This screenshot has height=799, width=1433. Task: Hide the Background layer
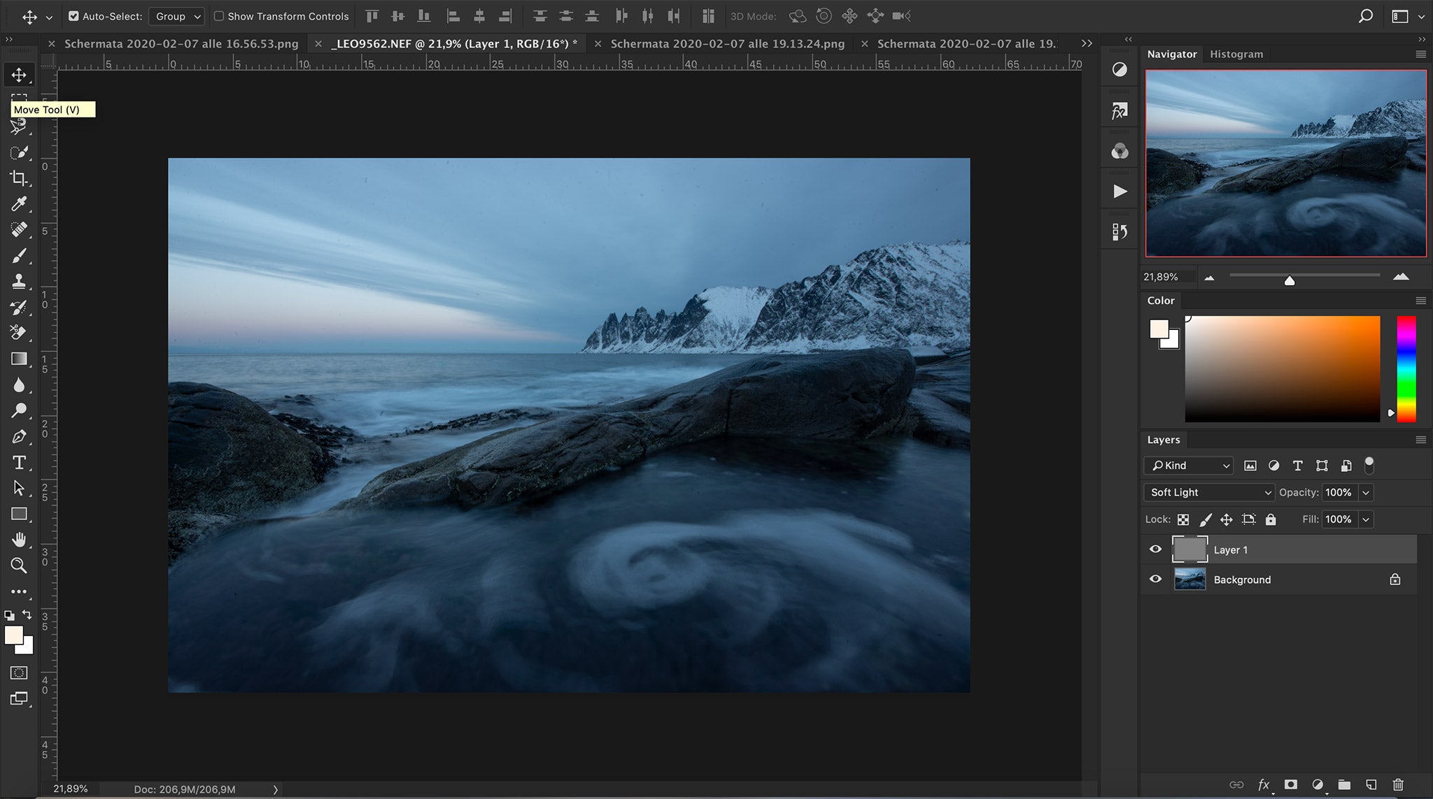coord(1155,579)
